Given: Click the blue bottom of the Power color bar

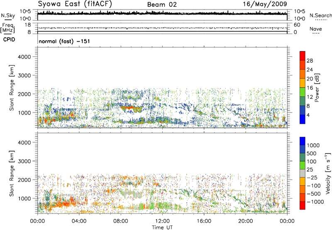Looking at the screenshot, I should point(303,119).
